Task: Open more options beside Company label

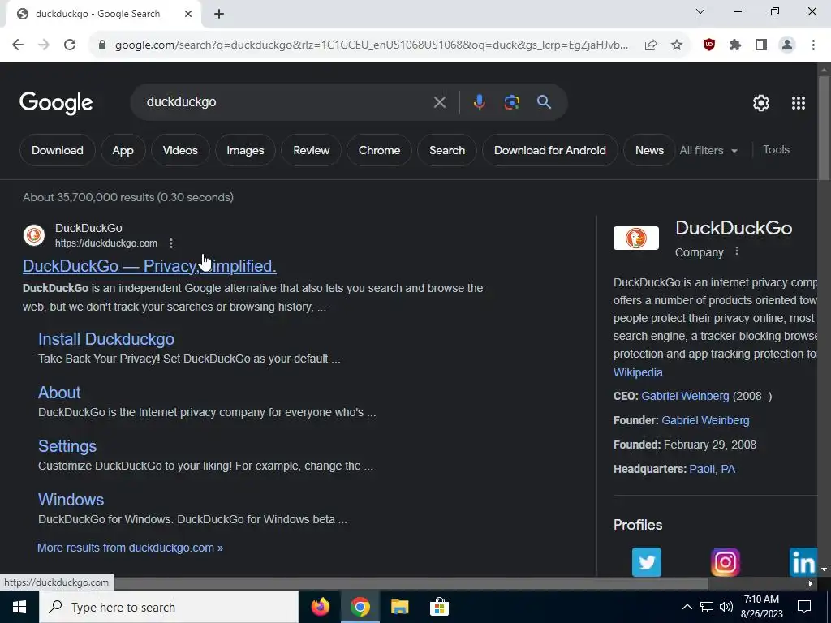Action: (x=737, y=251)
